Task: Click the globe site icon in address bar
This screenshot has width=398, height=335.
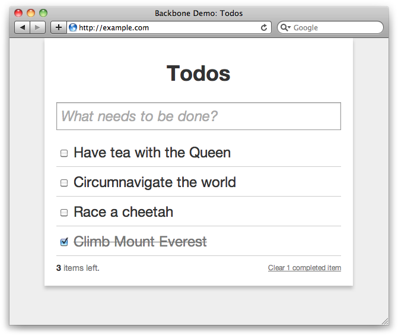Action: (x=73, y=27)
